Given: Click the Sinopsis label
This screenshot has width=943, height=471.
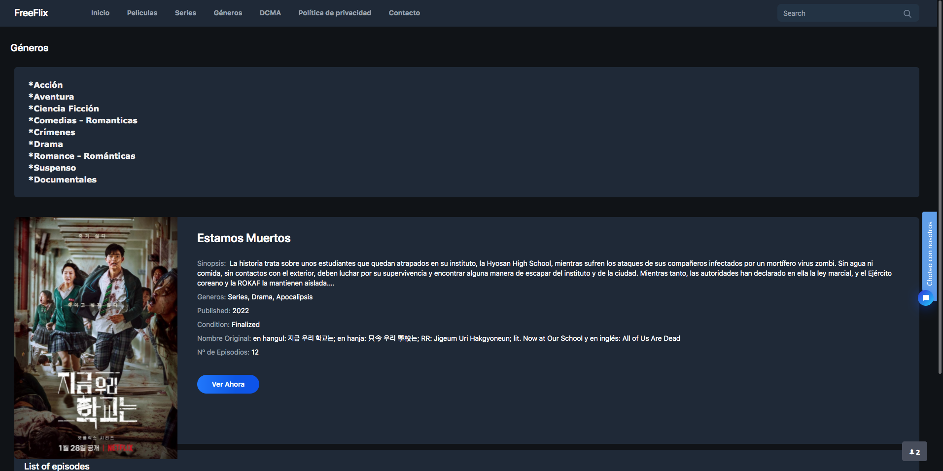Looking at the screenshot, I should 211,263.
